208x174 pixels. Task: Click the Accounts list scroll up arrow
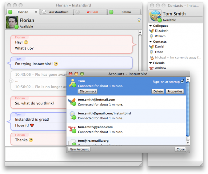coord(188,79)
